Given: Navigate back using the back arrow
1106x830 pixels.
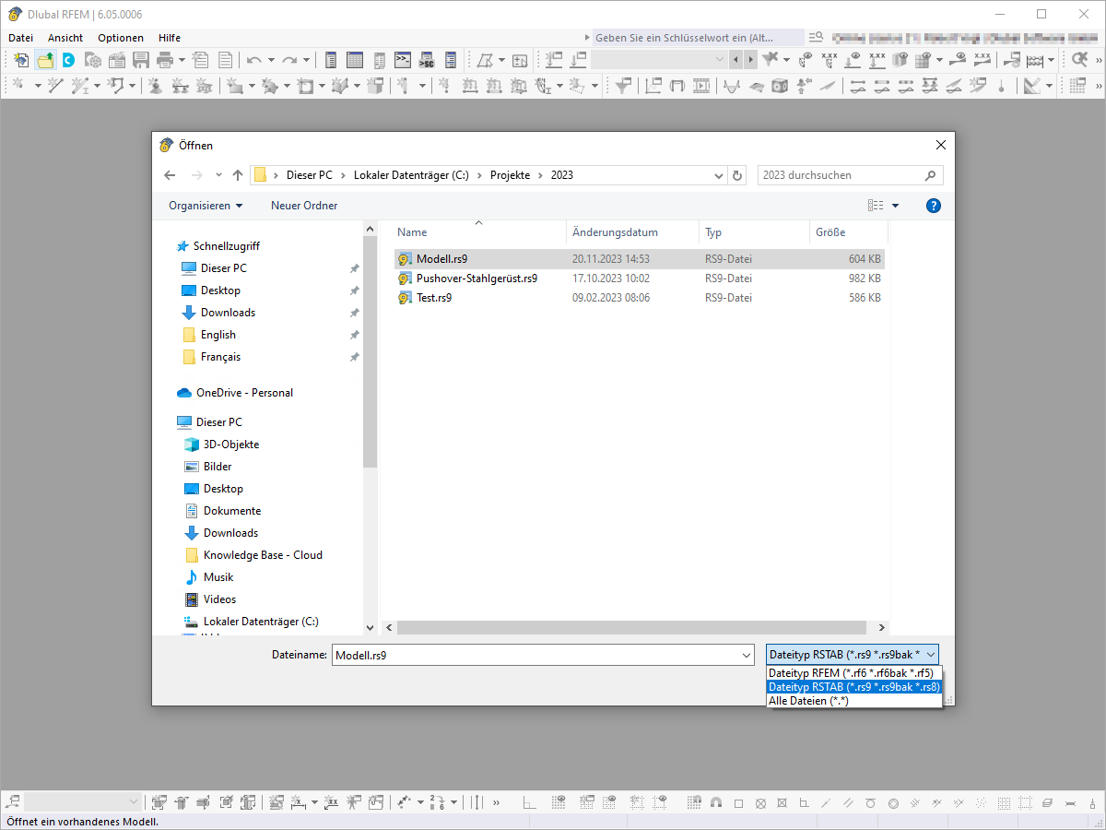Looking at the screenshot, I should [x=170, y=174].
